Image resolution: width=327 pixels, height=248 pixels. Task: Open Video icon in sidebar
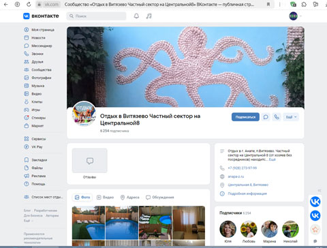27,93
